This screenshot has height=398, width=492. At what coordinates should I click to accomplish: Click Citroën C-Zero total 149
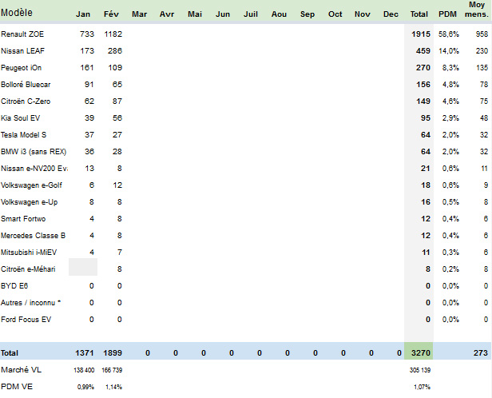pos(423,101)
